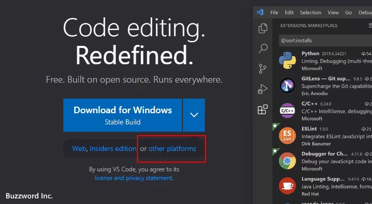Click the ESLint version 1.9.0 text

323,129
